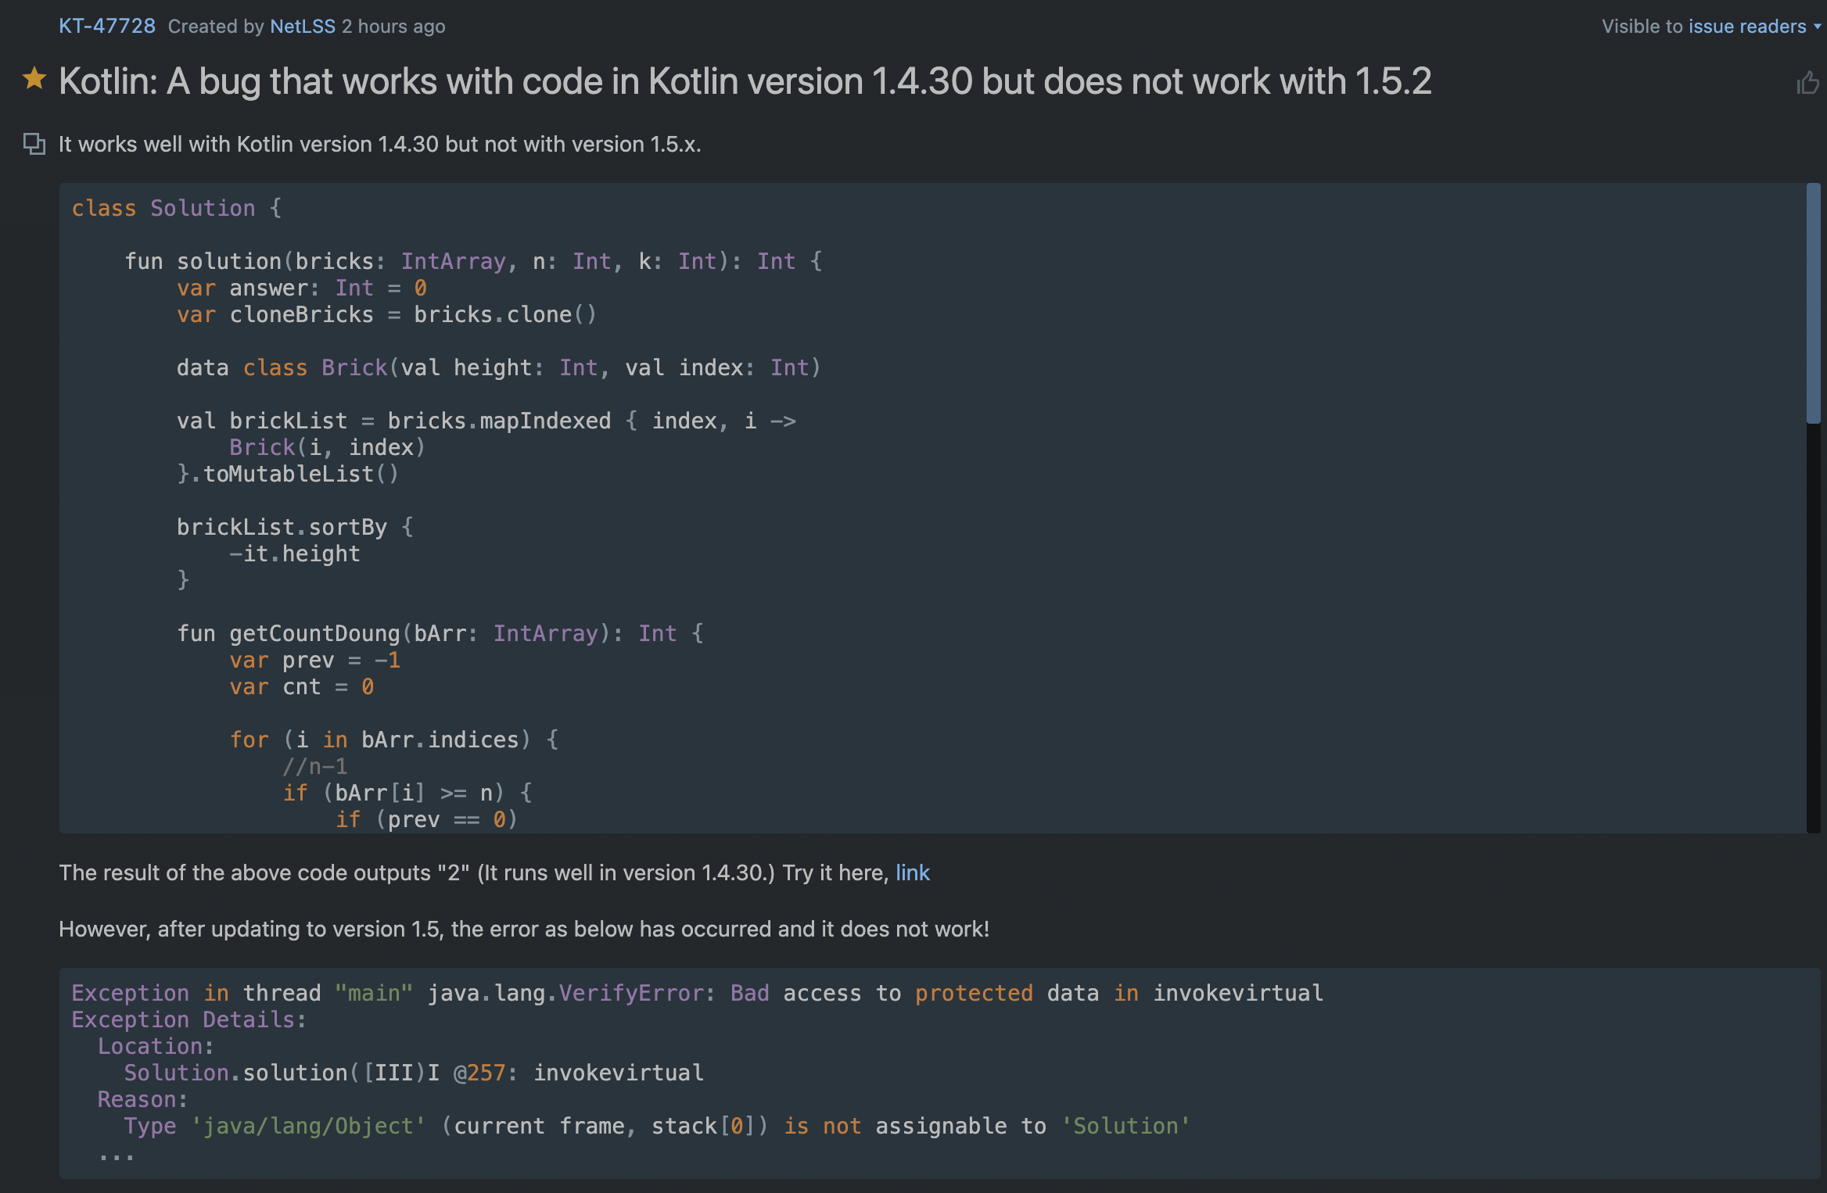The width and height of the screenshot is (1827, 1193).
Task: Click the 'It works well with Kotlin' description line
Action: pos(379,144)
